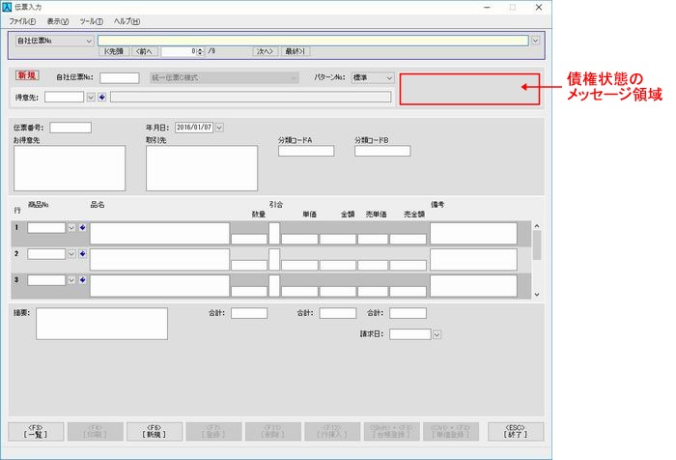Open the ファイル(F) menu
The image size is (676, 460).
(x=22, y=20)
